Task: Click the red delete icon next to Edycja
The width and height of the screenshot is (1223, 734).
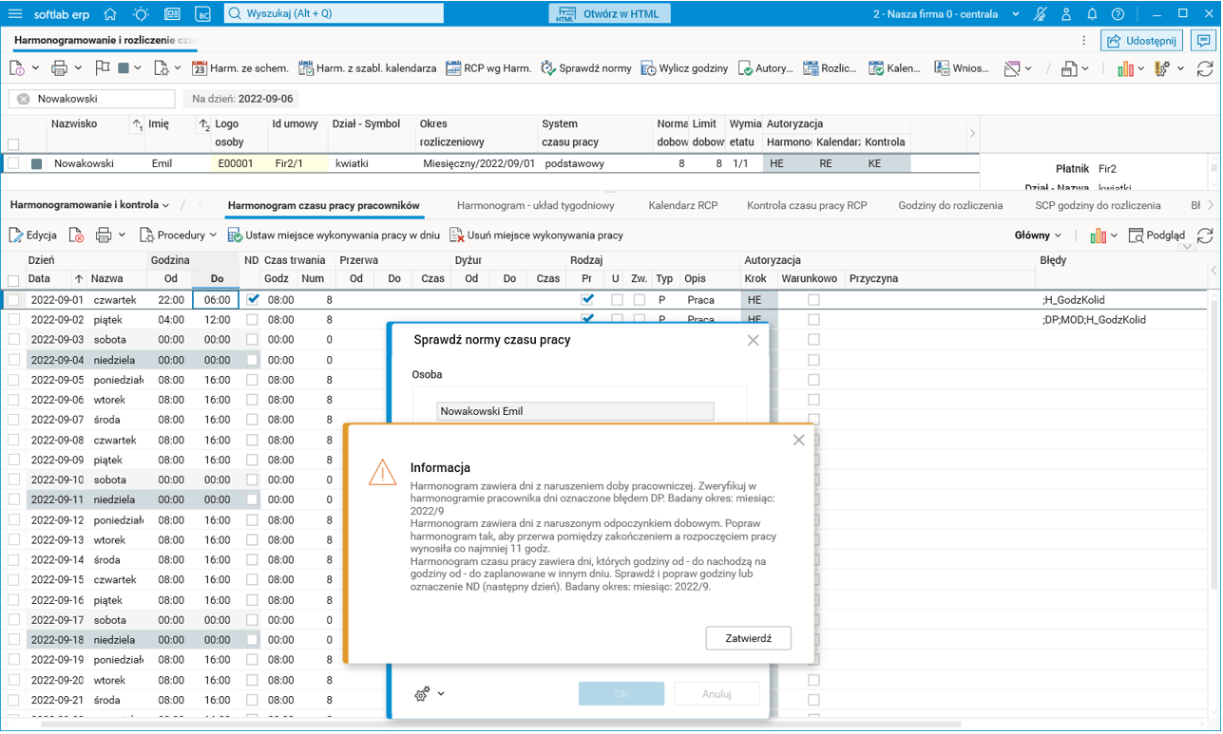Action: [x=76, y=235]
